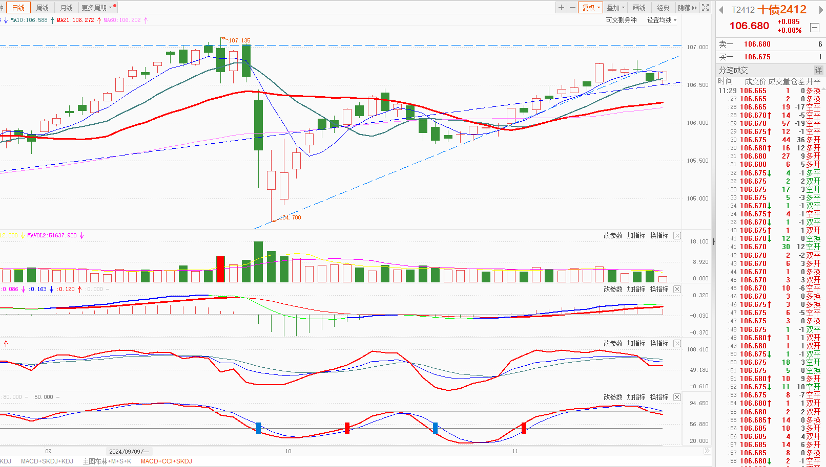The width and height of the screenshot is (826, 467).
Task: Click 改参数 in the volume panel
Action: [612, 236]
